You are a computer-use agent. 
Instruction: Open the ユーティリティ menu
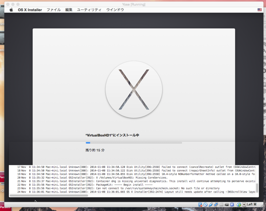coord(89,10)
